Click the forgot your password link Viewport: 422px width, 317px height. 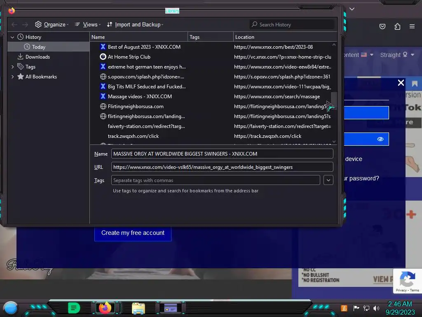(x=361, y=178)
